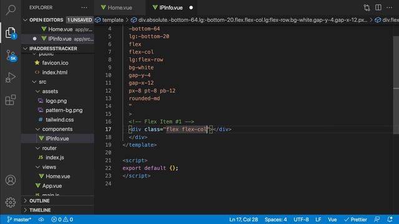Open editor more actions ellipsis

[x=390, y=7]
